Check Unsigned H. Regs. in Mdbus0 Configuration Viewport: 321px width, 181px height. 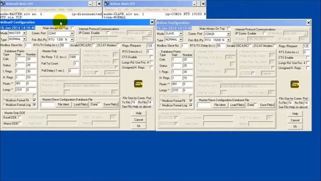point(151,67)
